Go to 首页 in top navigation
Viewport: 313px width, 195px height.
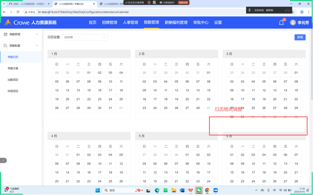pyautogui.click(x=92, y=23)
